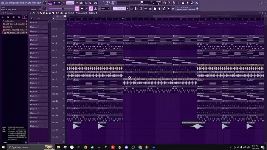Open the Plugin picker plug icon
The width and height of the screenshot is (267, 150).
pyautogui.click(x=159, y=9)
